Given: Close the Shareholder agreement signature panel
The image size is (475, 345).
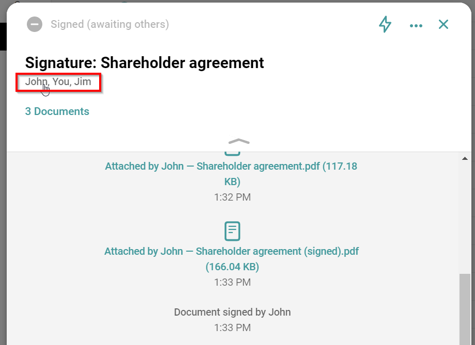Looking at the screenshot, I should coord(444,24).
